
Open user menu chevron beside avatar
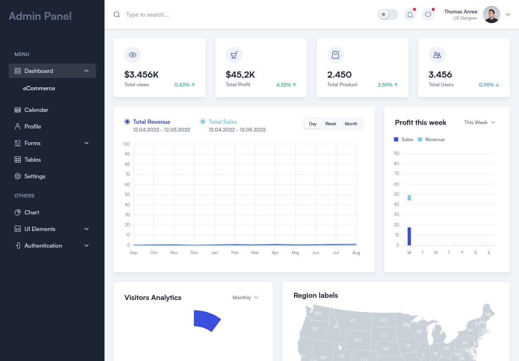(x=508, y=14)
